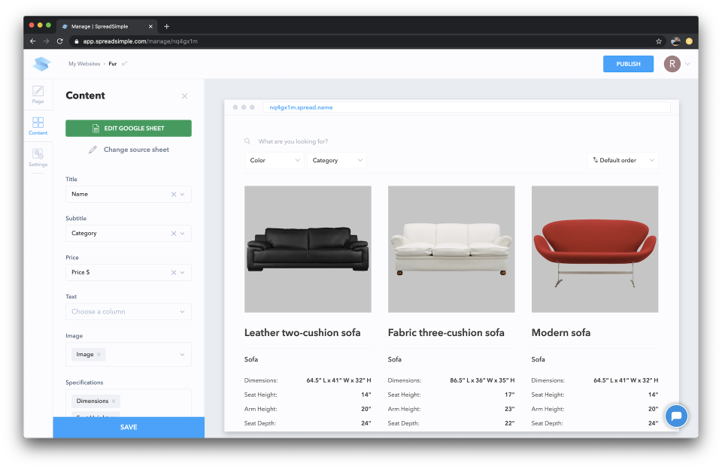Image resolution: width=722 pixels, height=469 pixels.
Task: Click the search magnifier in the preview
Action: [x=247, y=141]
